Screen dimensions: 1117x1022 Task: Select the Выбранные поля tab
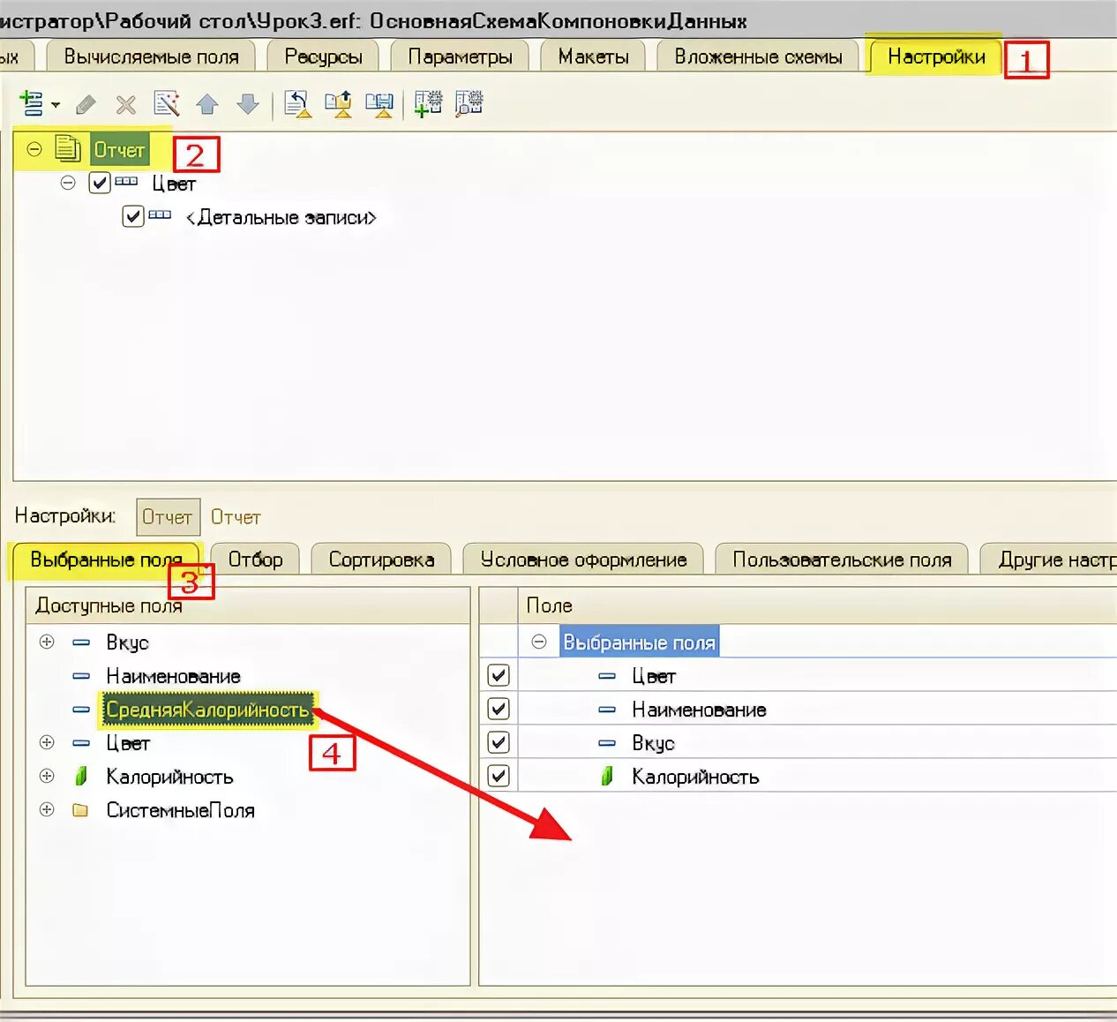pyautogui.click(x=106, y=560)
